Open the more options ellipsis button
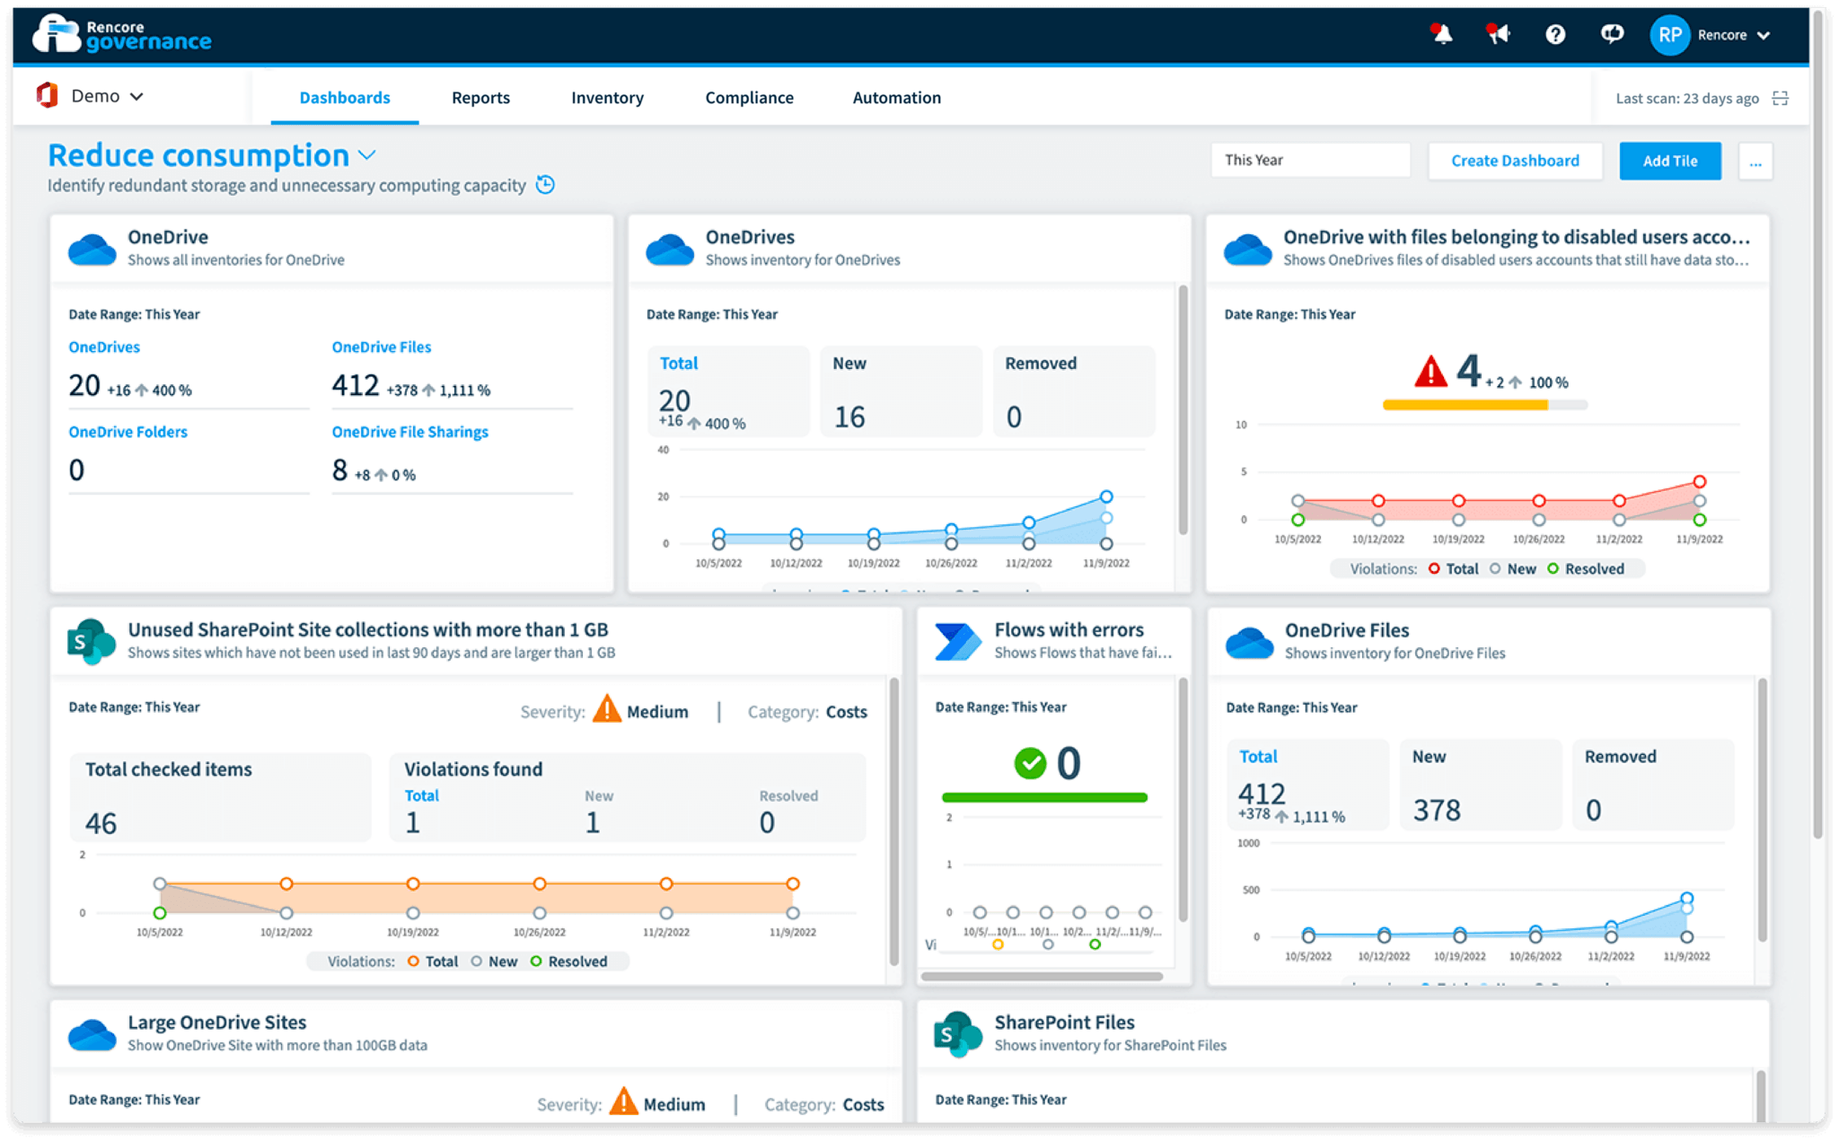Image resolution: width=1839 pixels, height=1141 pixels. [1755, 161]
